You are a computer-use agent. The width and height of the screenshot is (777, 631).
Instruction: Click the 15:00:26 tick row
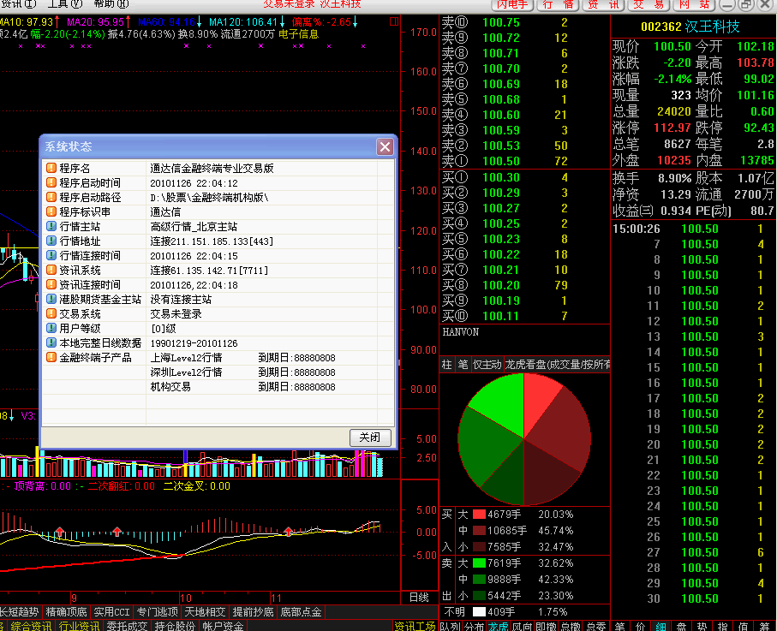(694, 229)
